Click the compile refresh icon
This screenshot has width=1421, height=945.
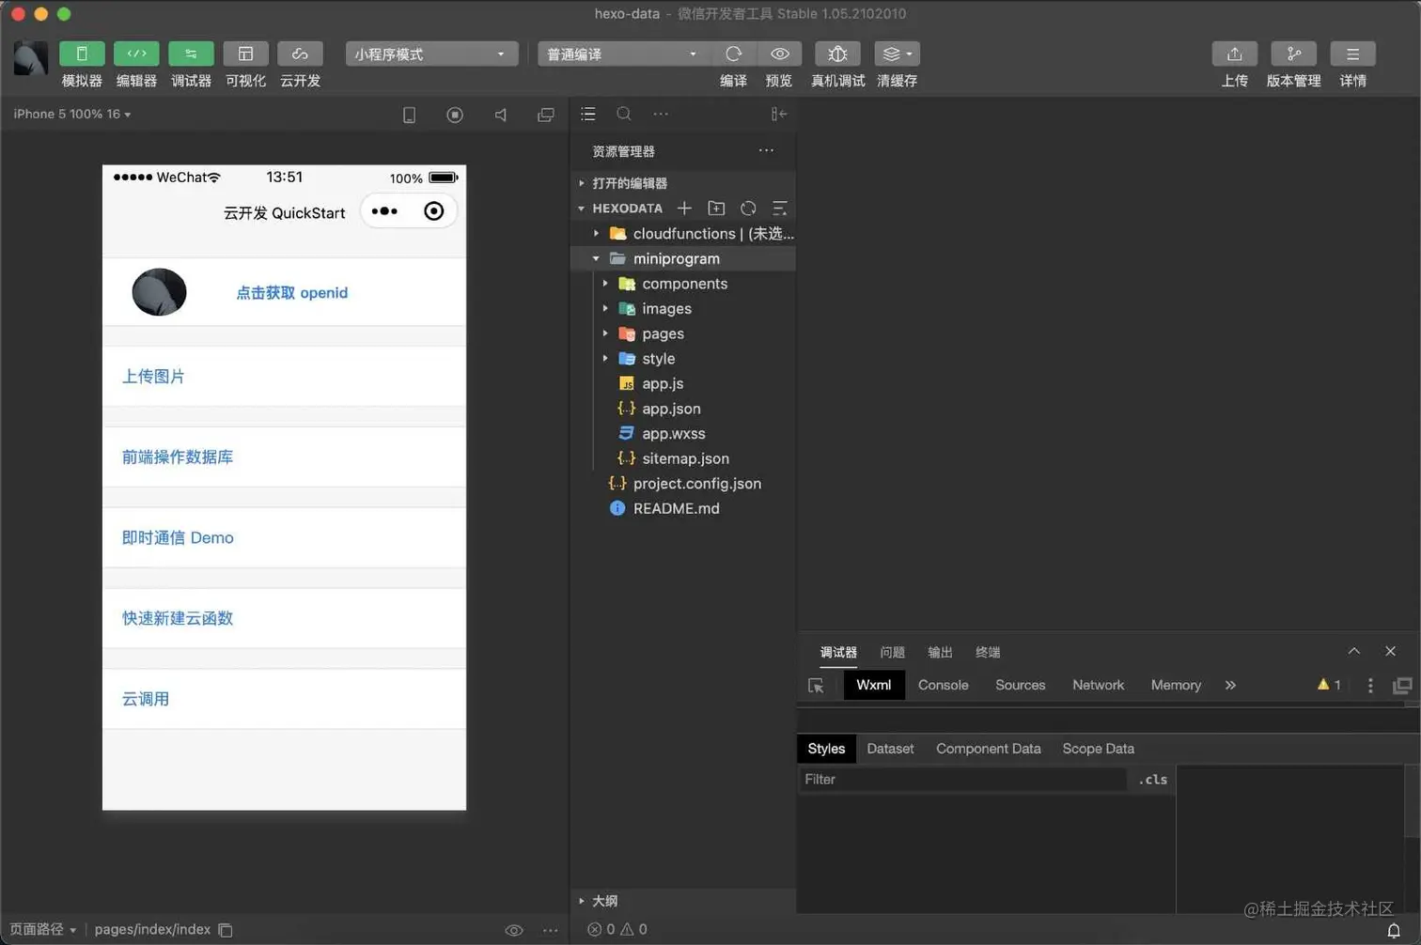(x=734, y=54)
